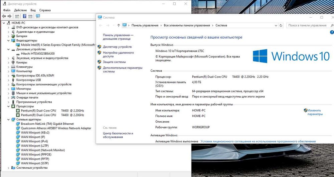Select the Программные устройства category row
334x177 pixels.
click(34, 102)
